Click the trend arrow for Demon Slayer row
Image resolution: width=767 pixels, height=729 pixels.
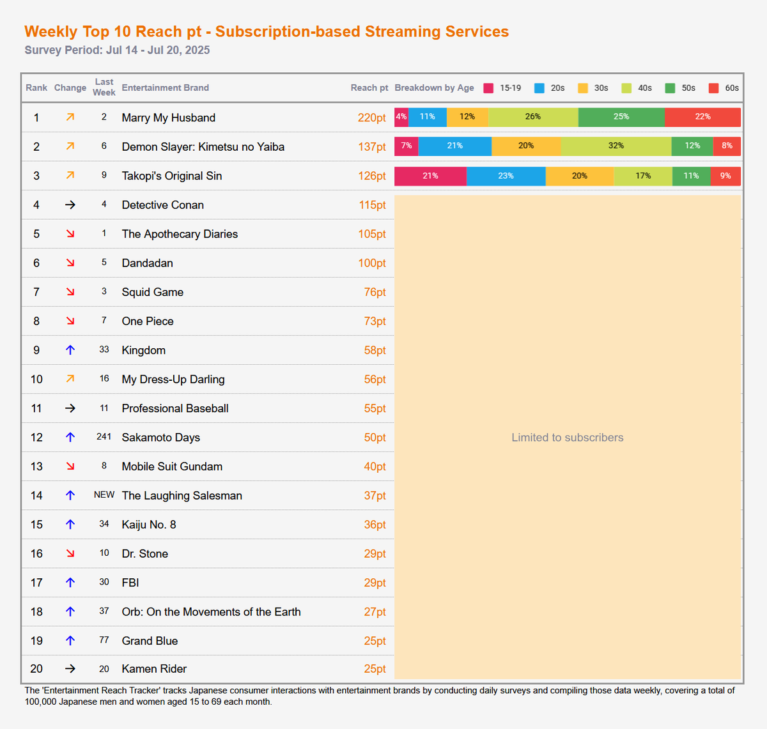tap(70, 146)
